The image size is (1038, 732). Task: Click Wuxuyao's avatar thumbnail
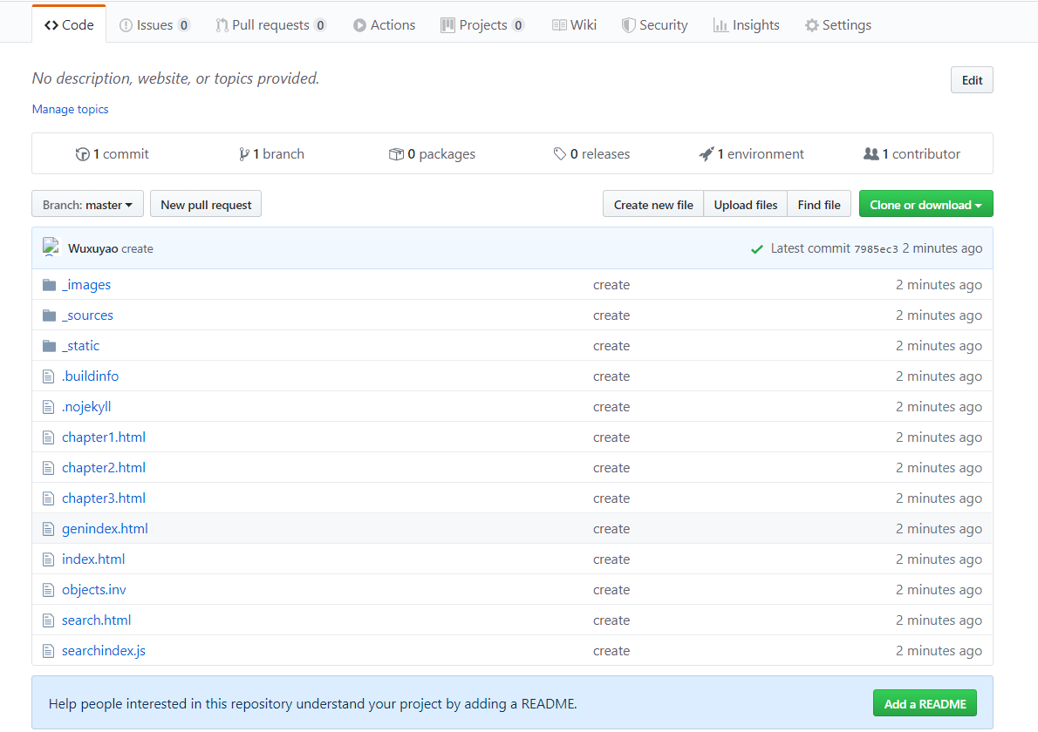[51, 246]
